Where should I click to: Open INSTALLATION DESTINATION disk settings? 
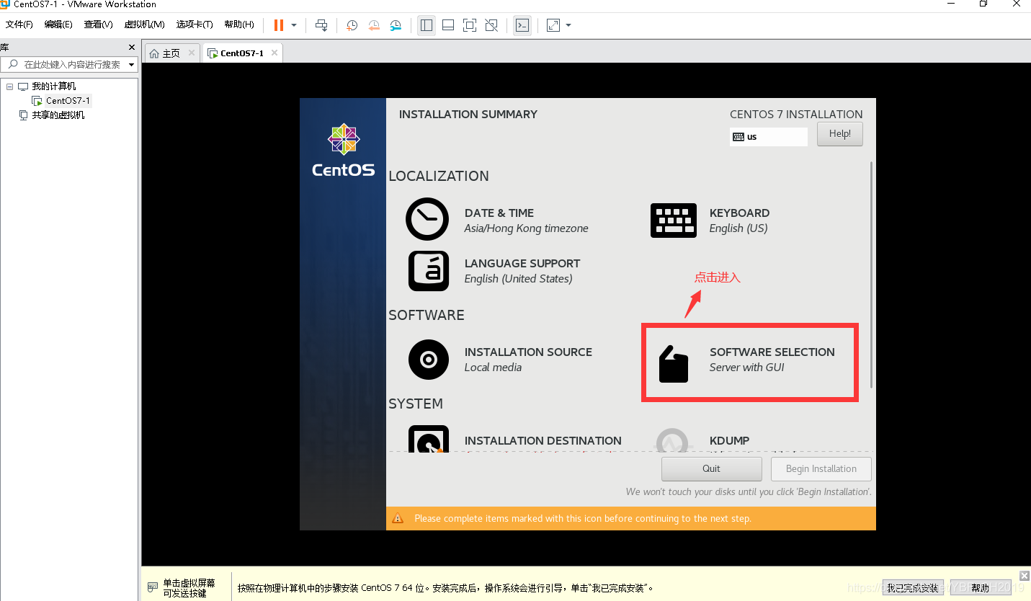click(x=514, y=440)
